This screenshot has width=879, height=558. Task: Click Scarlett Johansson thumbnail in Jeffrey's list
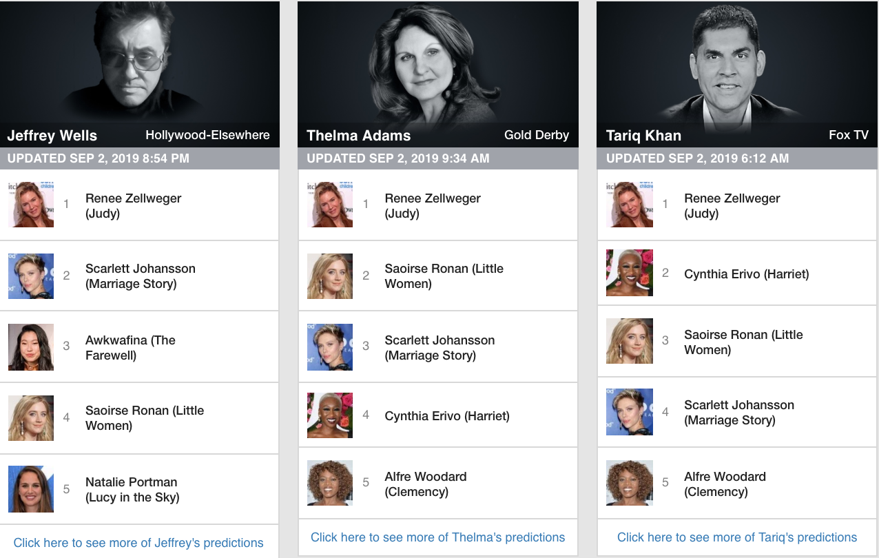pyautogui.click(x=31, y=276)
